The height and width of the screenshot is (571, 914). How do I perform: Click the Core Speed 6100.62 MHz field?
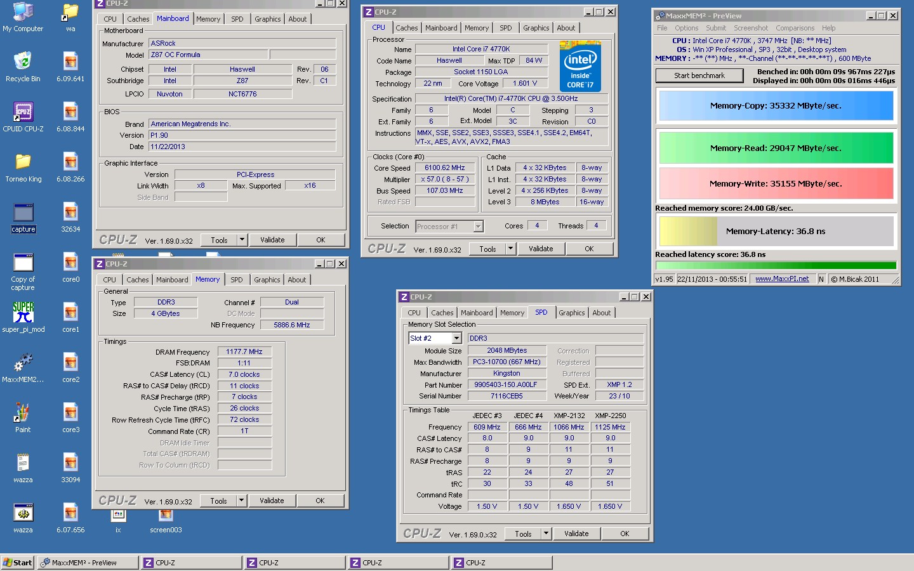pyautogui.click(x=445, y=167)
